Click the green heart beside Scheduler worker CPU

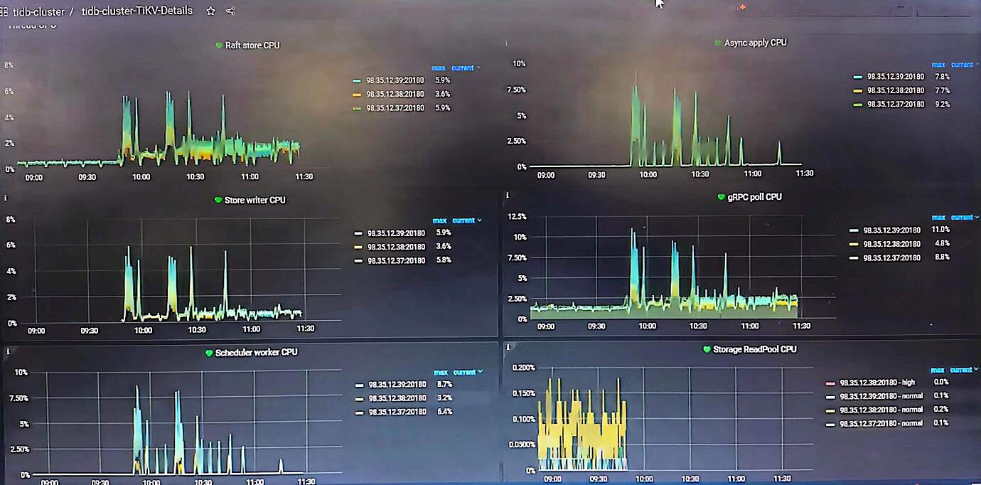[209, 353]
